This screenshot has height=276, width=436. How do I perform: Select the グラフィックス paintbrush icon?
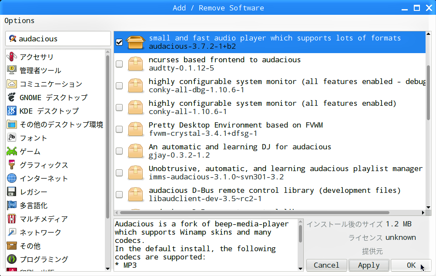(x=12, y=165)
